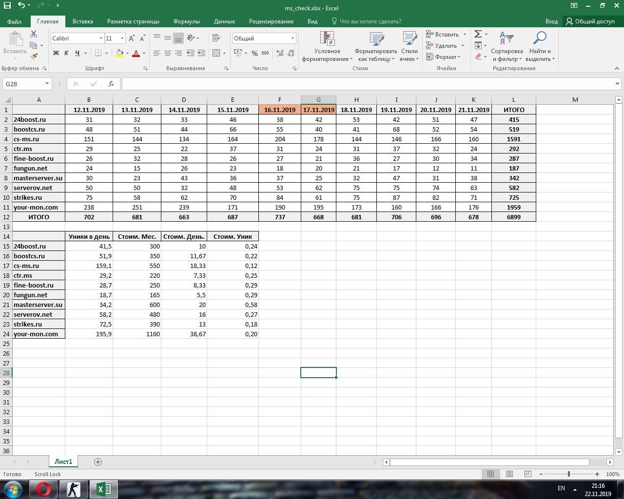Screen dimensions: 624x499
Task: Decrease decimal places
Action: pyautogui.click(x=291, y=53)
